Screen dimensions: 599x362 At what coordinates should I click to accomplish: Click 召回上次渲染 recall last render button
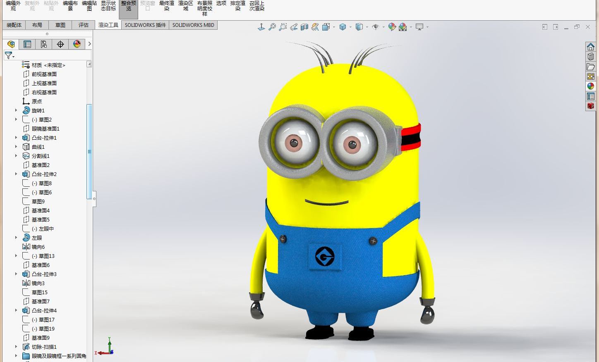[x=257, y=6]
